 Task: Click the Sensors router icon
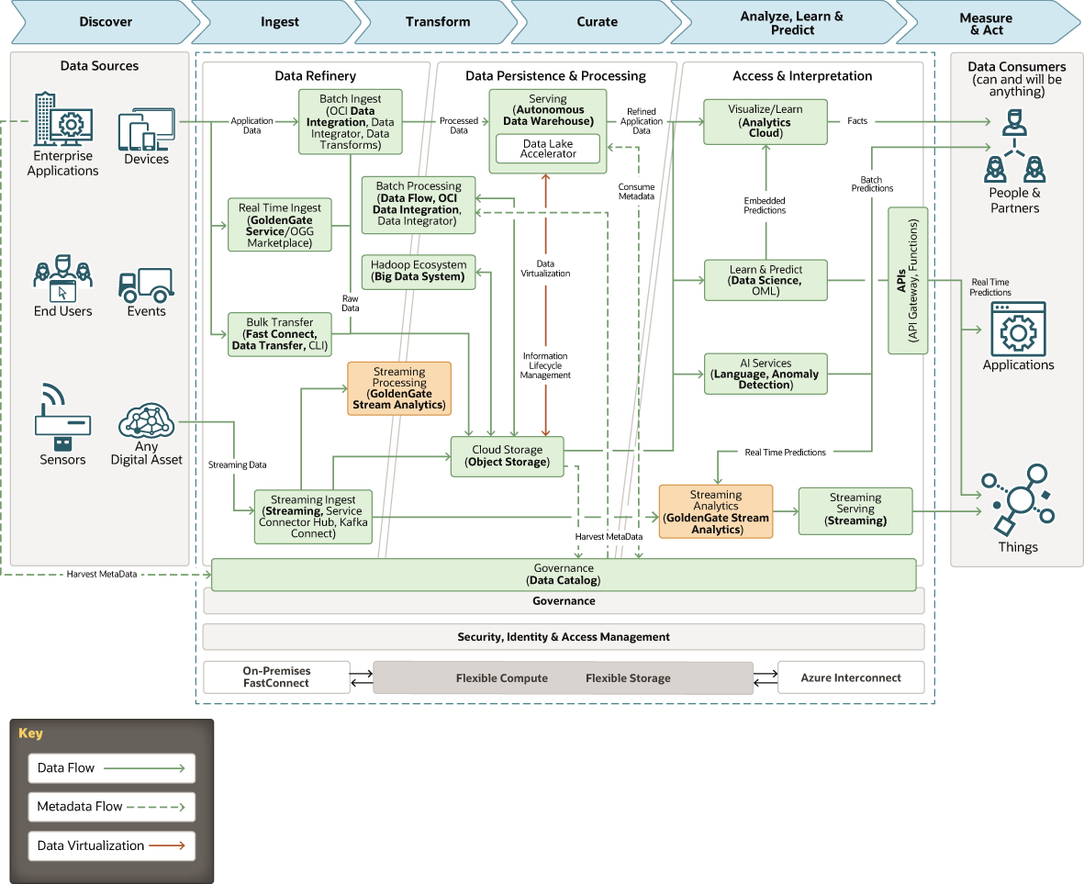point(63,417)
